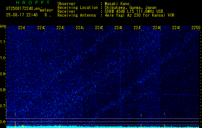Click the 0.9 frequency axis label
Image resolution: width=202 pixels, height=128 pixels.
pyautogui.click(x=3, y=74)
